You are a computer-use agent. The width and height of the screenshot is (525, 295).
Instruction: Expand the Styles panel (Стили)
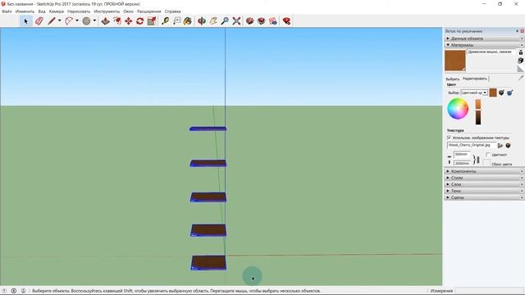(484, 178)
